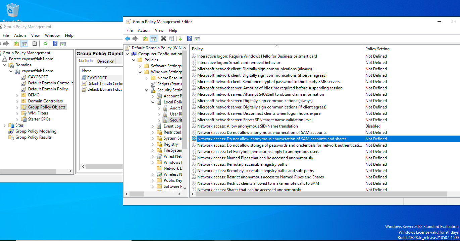This screenshot has width=460, height=241.
Task: Expand the Sites node in left tree
Action: click(x=5, y=125)
